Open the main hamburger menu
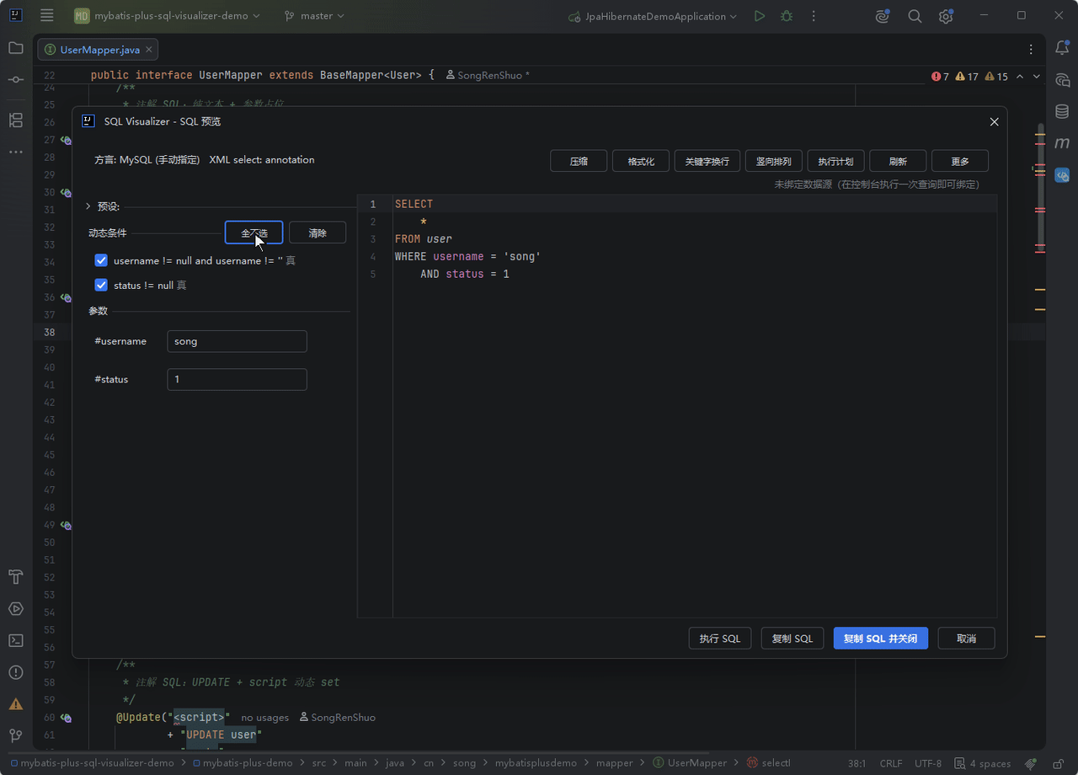Image resolution: width=1078 pixels, height=775 pixels. 46,16
